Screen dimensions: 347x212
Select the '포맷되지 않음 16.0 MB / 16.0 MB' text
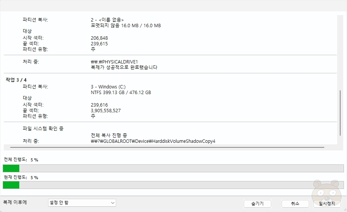(126, 26)
